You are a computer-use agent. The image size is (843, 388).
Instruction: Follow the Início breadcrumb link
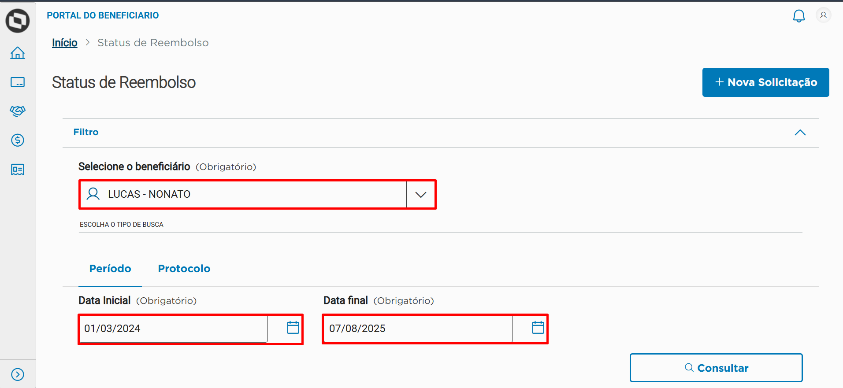(x=65, y=43)
